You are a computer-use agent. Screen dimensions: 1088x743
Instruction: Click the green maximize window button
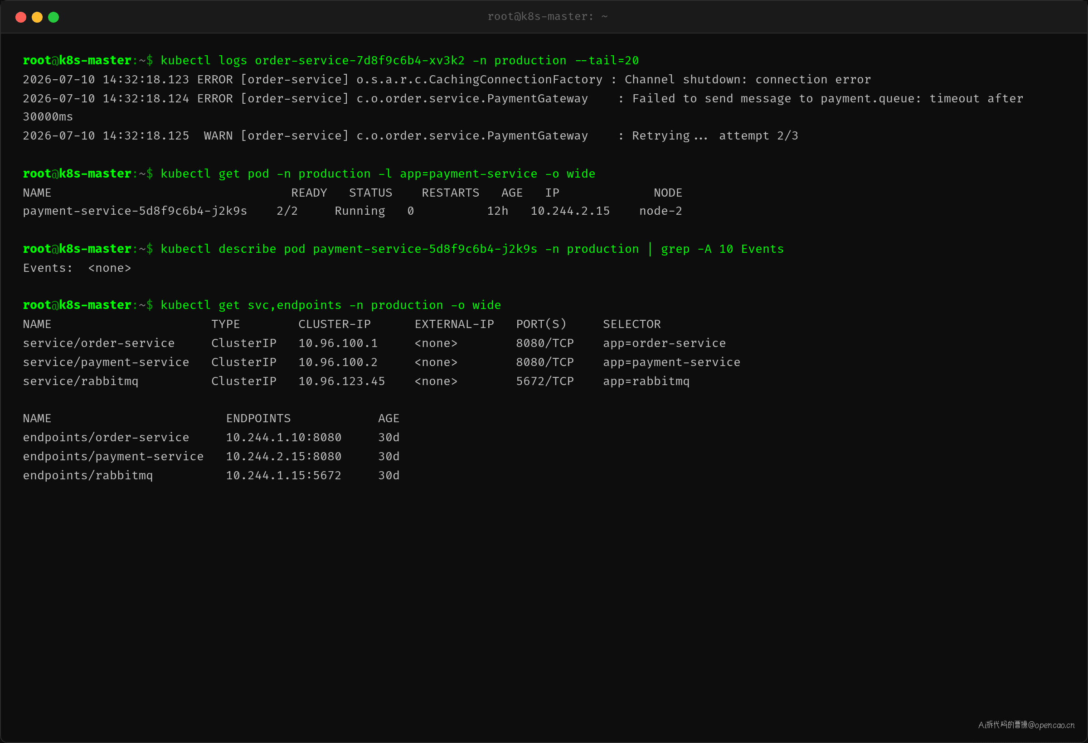point(53,17)
